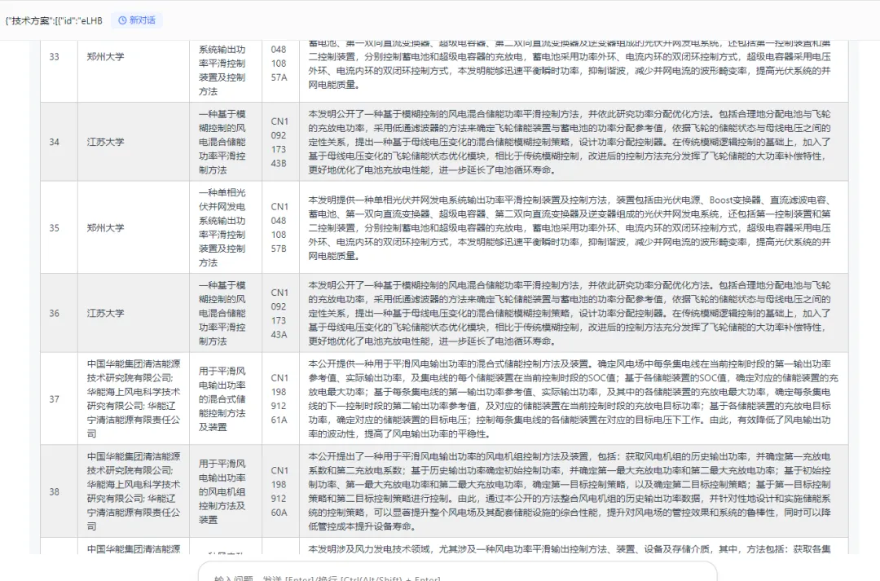The width and height of the screenshot is (880, 581).
Task: Click the abstract text in row 35
Action: tap(570, 228)
